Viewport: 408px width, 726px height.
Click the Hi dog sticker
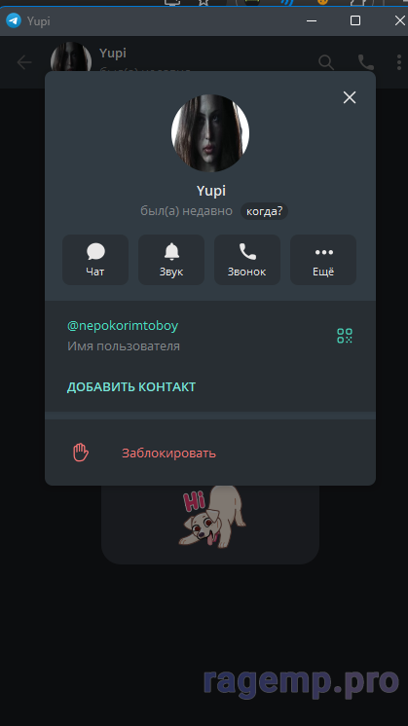(x=212, y=517)
